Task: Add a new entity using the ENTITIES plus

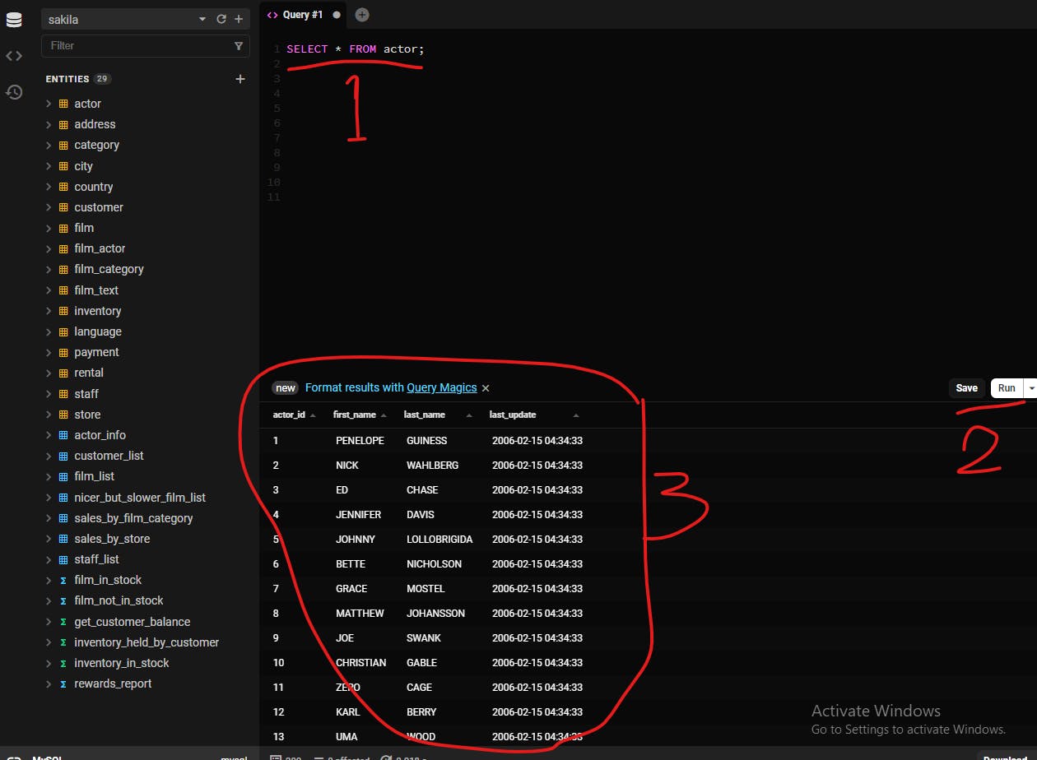Action: click(240, 79)
